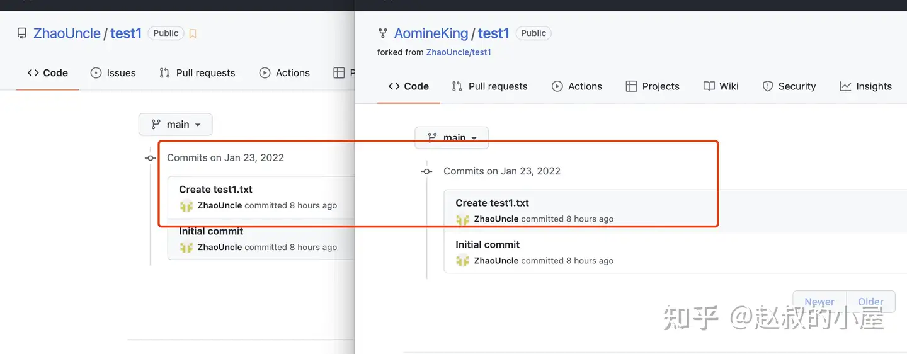Open Initial commit in the left repository
907x354 pixels.
coord(211,231)
